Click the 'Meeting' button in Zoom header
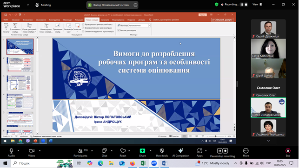 pyautogui.click(x=43, y=5)
